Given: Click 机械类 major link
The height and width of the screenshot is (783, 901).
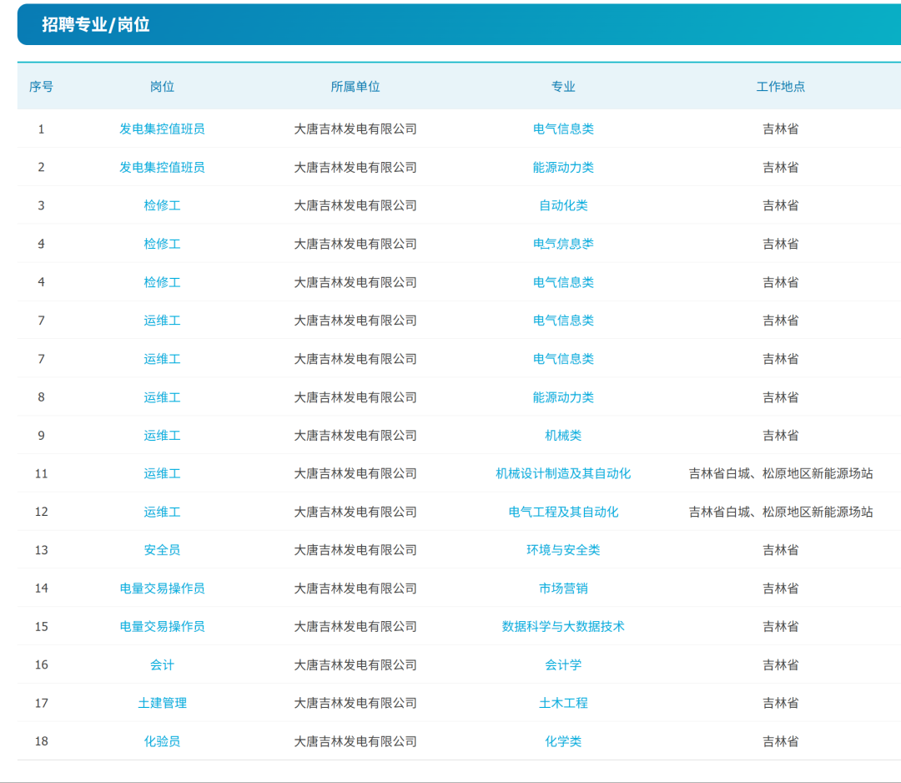Looking at the screenshot, I should pos(563,435).
